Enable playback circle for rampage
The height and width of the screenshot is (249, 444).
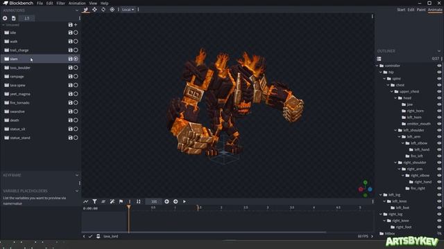tap(76, 76)
